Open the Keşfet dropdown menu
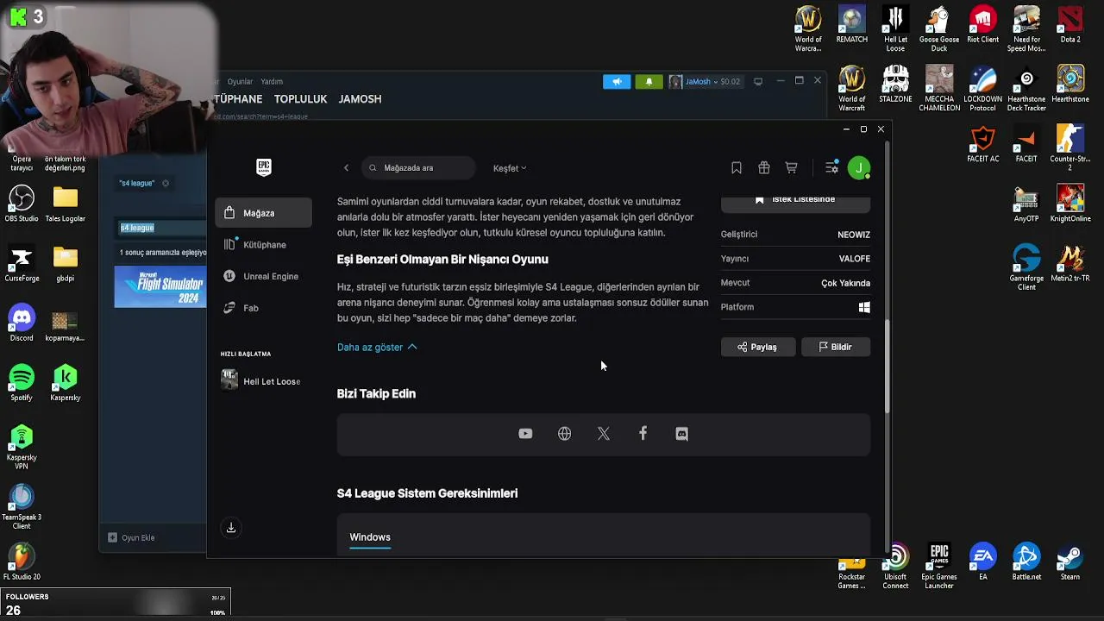The height and width of the screenshot is (621, 1104). coord(510,168)
